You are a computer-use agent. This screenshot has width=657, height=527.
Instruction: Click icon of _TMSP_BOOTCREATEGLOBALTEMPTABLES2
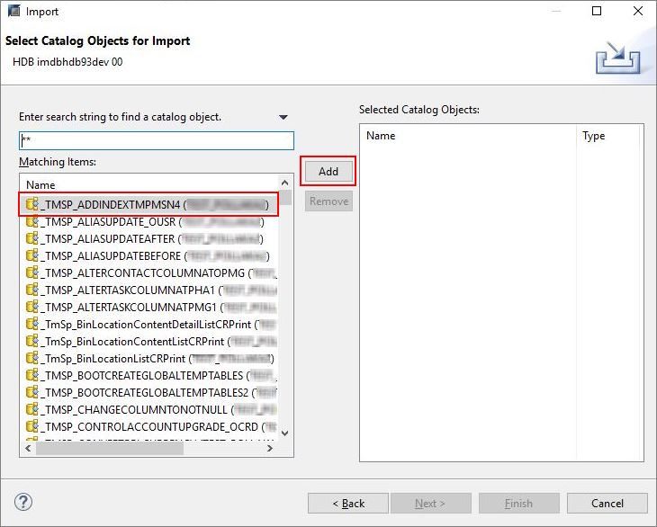(32, 392)
